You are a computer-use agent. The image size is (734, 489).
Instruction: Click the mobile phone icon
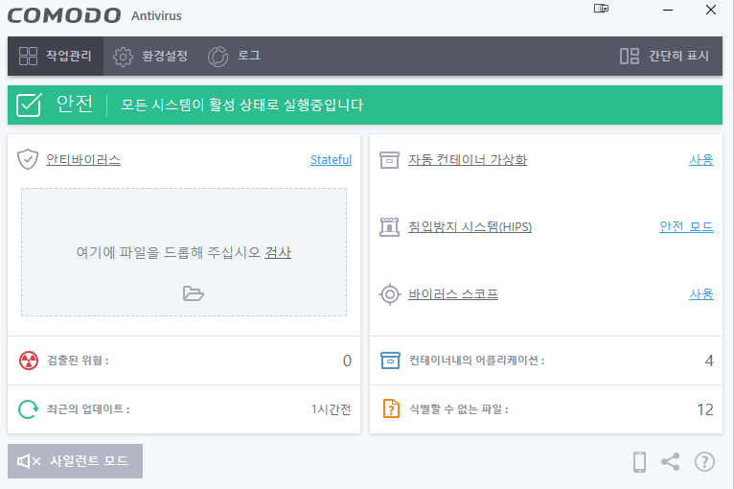(639, 462)
